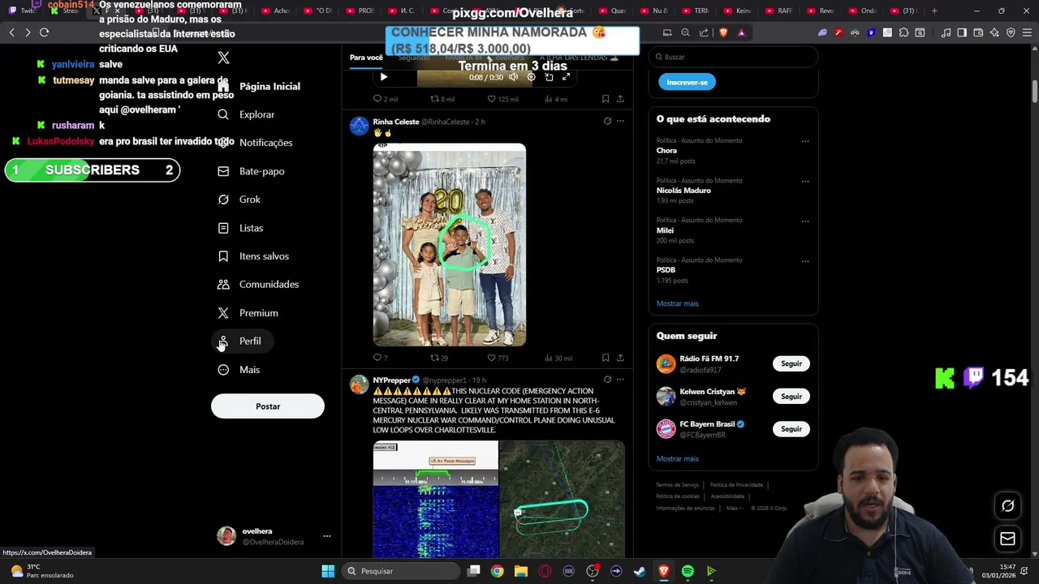Open Brave Rewards triangle icon
This screenshot has width=1039, height=584.
click(x=741, y=32)
